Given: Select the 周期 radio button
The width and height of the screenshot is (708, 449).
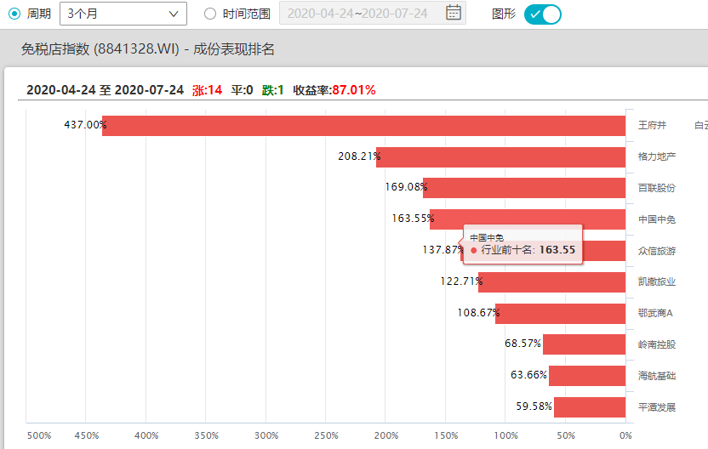Looking at the screenshot, I should 14,14.
